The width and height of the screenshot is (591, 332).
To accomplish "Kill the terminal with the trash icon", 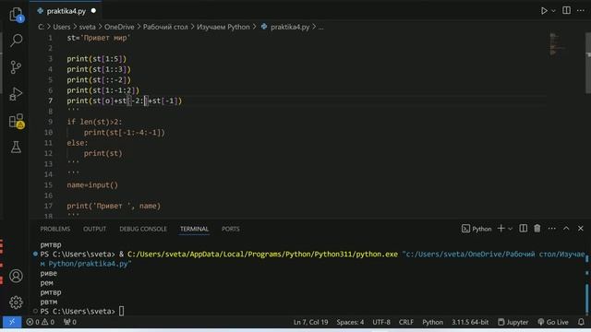I will click(x=537, y=228).
